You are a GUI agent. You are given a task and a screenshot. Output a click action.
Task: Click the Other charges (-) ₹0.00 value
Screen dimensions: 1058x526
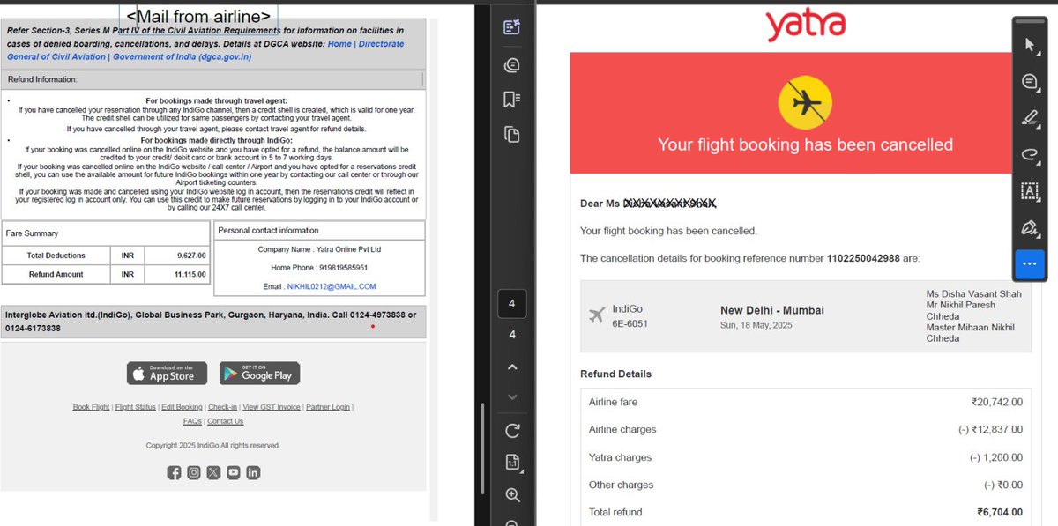coord(1004,485)
